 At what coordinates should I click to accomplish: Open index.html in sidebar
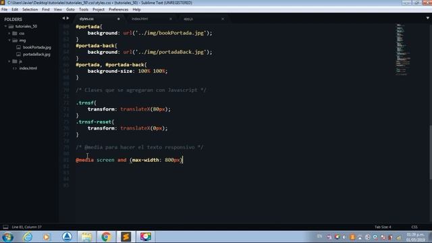tap(28, 68)
